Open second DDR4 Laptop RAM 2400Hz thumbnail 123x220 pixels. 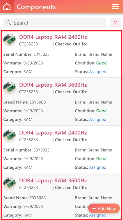tap(9, 135)
